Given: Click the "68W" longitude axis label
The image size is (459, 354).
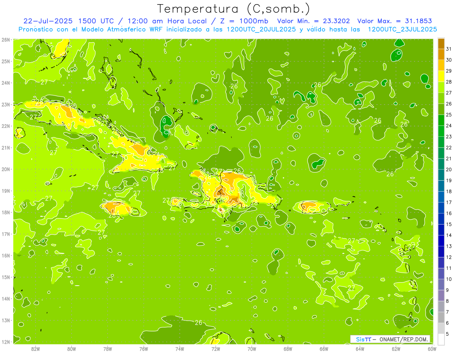Looking at the screenshot, I should (288, 349).
